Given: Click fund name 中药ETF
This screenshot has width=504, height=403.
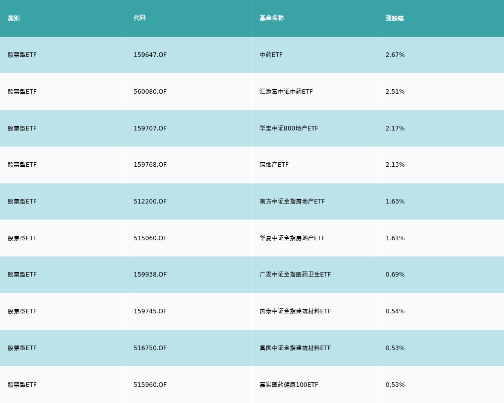Looking at the screenshot, I should 271,55.
